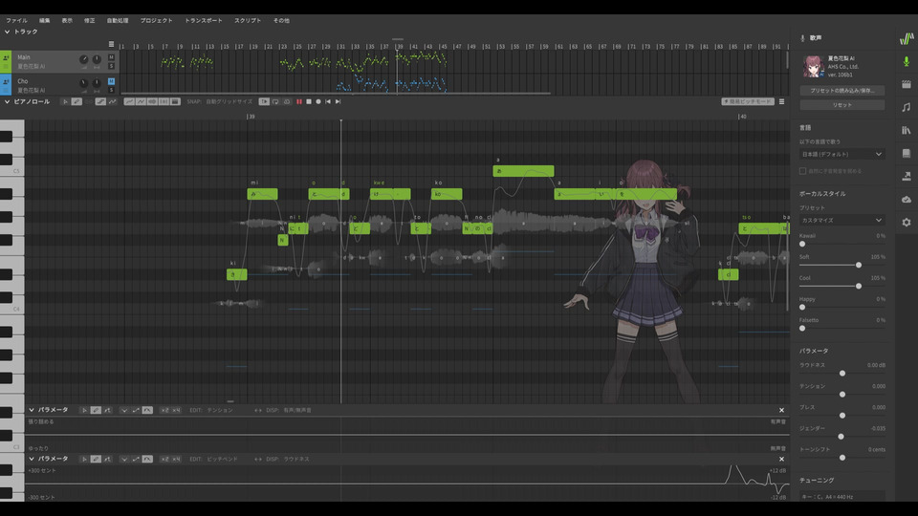Collapse the Track section chevron
918x516 pixels.
(x=7, y=32)
